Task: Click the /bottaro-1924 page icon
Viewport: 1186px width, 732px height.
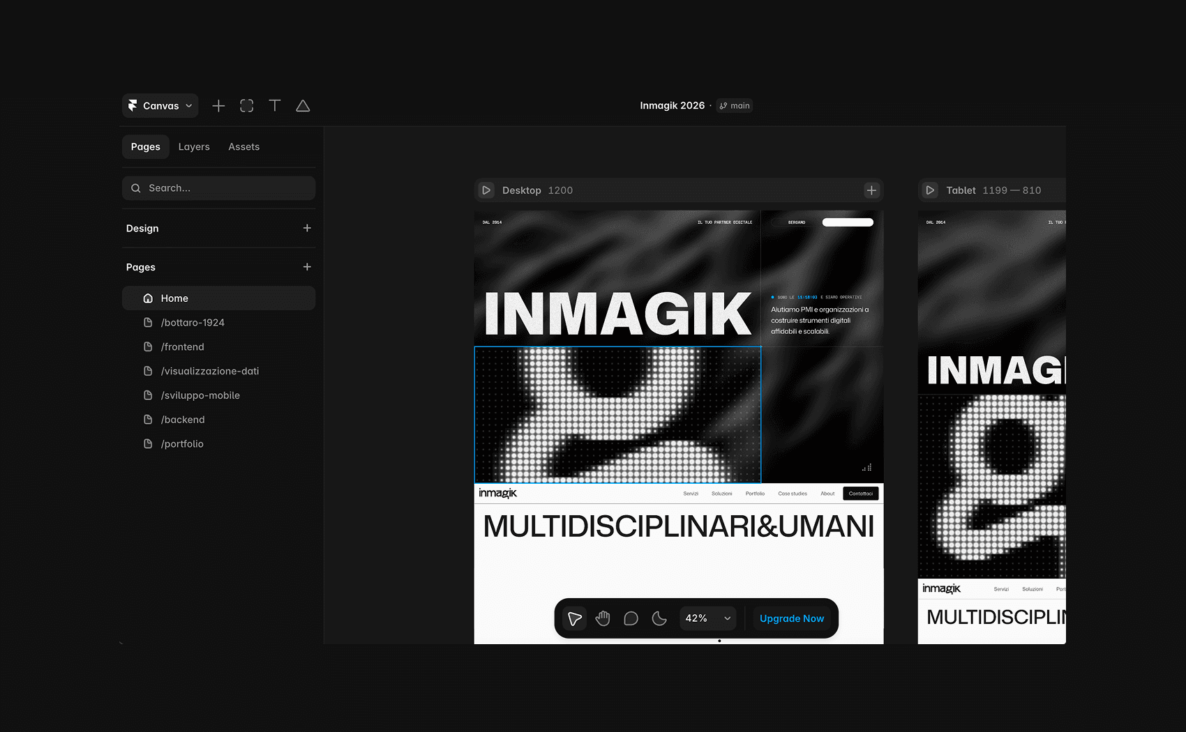Action: coord(148,323)
